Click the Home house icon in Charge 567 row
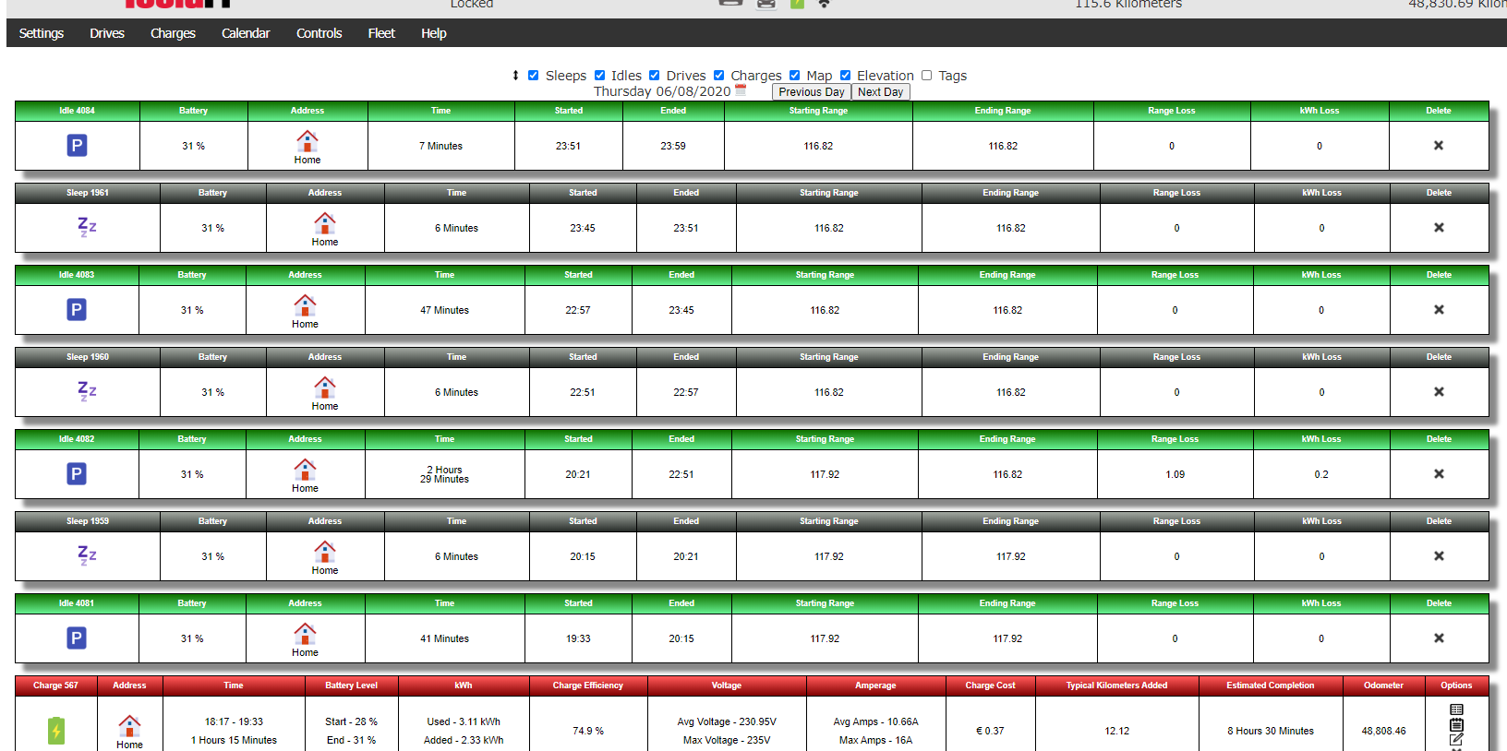 (x=129, y=725)
